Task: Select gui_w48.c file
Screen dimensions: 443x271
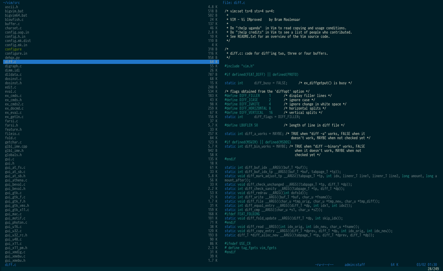Action: tap(111, 239)
